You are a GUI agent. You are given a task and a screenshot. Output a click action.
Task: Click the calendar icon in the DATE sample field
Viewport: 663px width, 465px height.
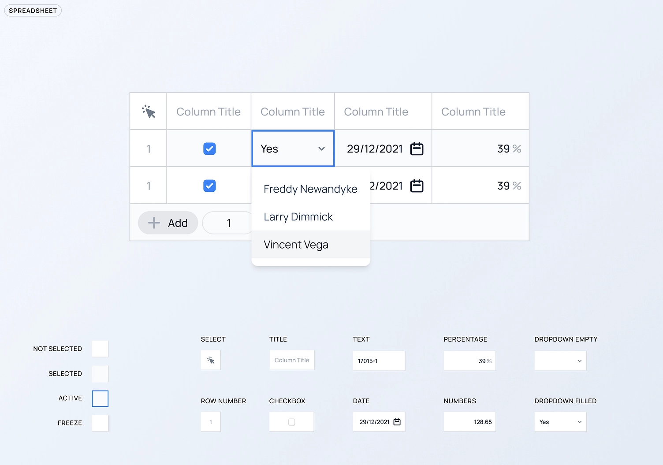(x=397, y=421)
